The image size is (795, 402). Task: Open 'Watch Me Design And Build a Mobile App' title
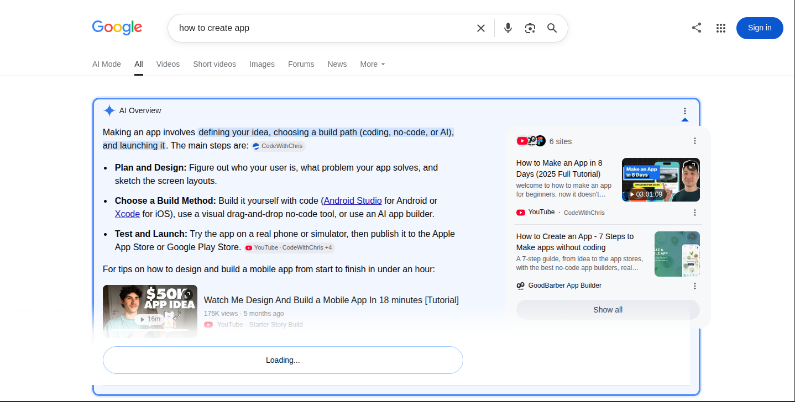[331, 300]
